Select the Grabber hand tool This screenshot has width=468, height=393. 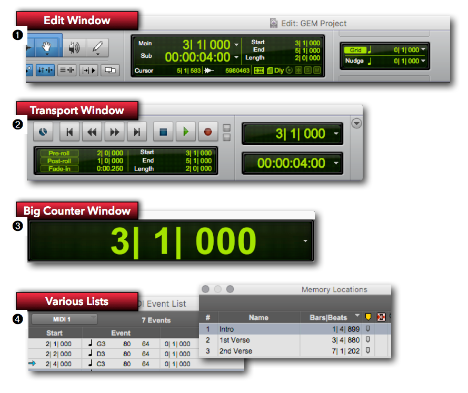47,46
